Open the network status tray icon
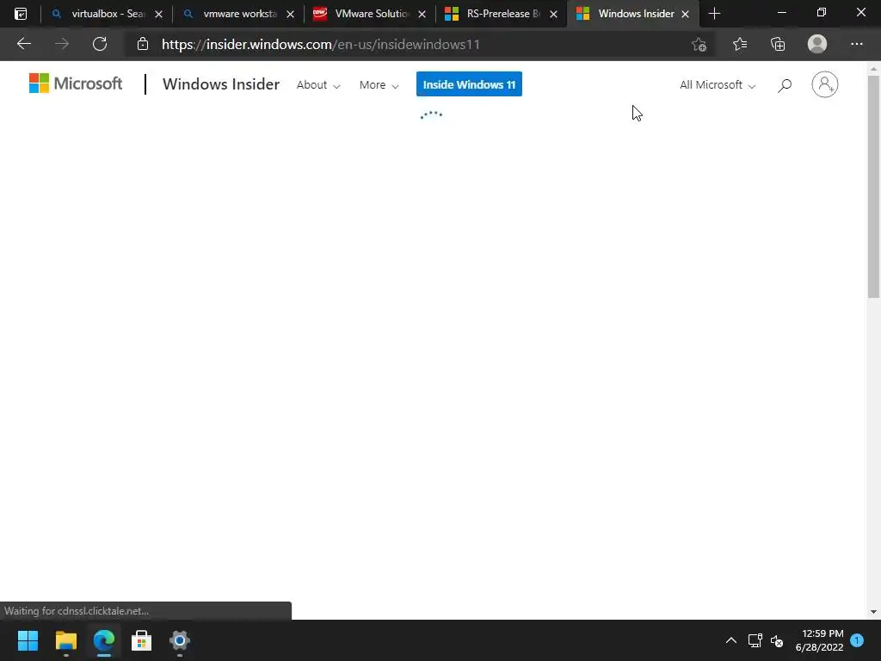The height and width of the screenshot is (661, 881). coord(755,640)
